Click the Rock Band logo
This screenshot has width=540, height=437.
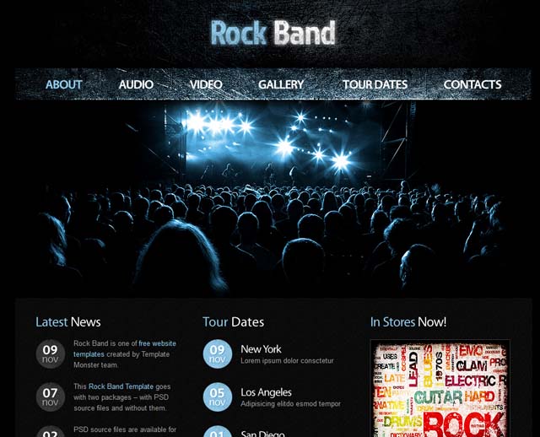(273, 33)
